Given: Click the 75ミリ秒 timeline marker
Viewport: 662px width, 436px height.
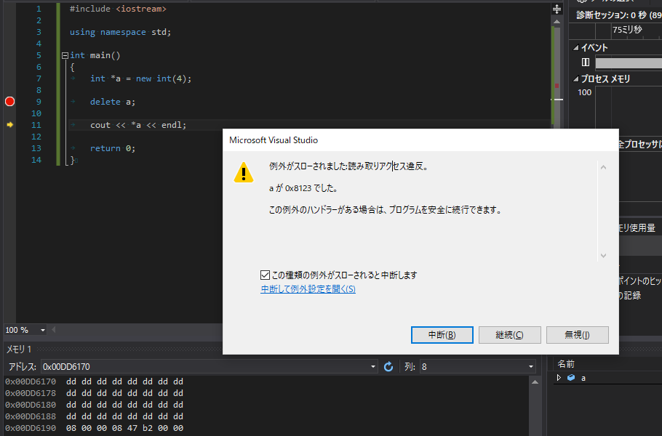Looking at the screenshot, I should tap(627, 30).
